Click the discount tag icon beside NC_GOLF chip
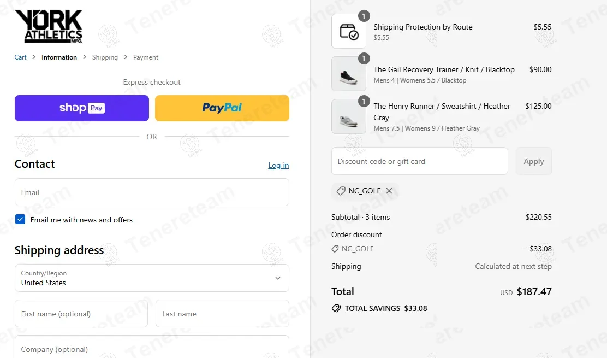Screen dimensions: 607x358 (341, 191)
